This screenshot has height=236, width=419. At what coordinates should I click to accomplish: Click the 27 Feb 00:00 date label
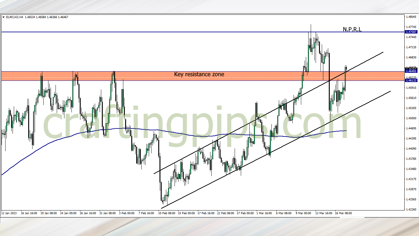point(245,213)
